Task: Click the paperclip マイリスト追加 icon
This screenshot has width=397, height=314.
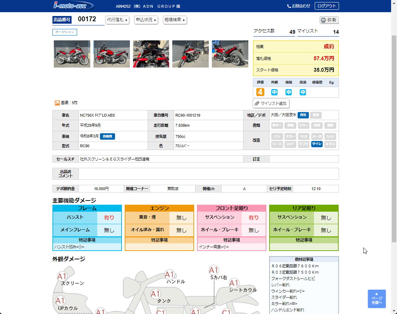Action: [x=257, y=103]
